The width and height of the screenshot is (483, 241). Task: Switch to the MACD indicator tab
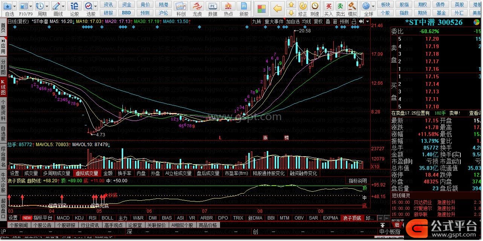(63, 218)
